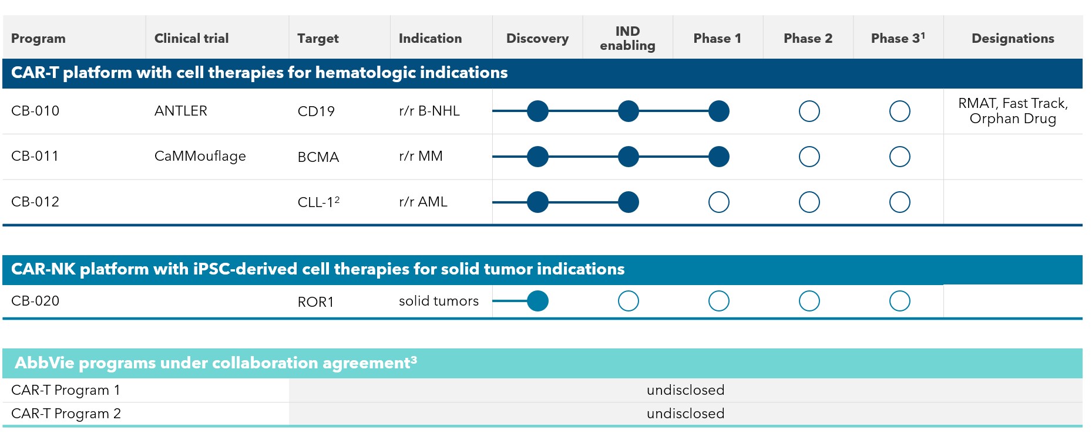Screen dimensions: 1092x437
Task: Click the Clinical trial column header
Action: tap(191, 39)
